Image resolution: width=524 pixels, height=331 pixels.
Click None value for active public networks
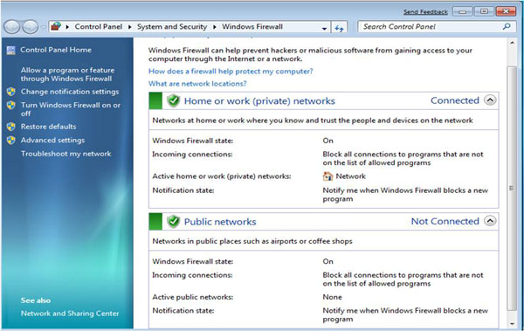pos(332,297)
